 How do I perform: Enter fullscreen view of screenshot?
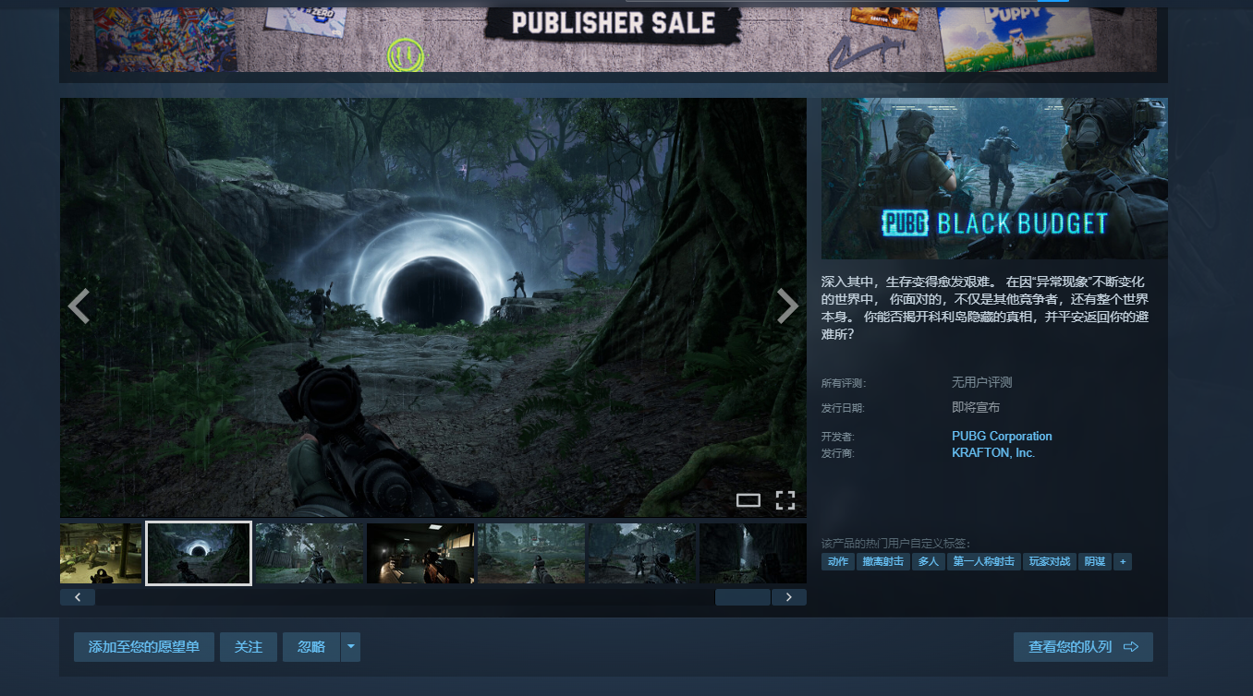point(785,500)
